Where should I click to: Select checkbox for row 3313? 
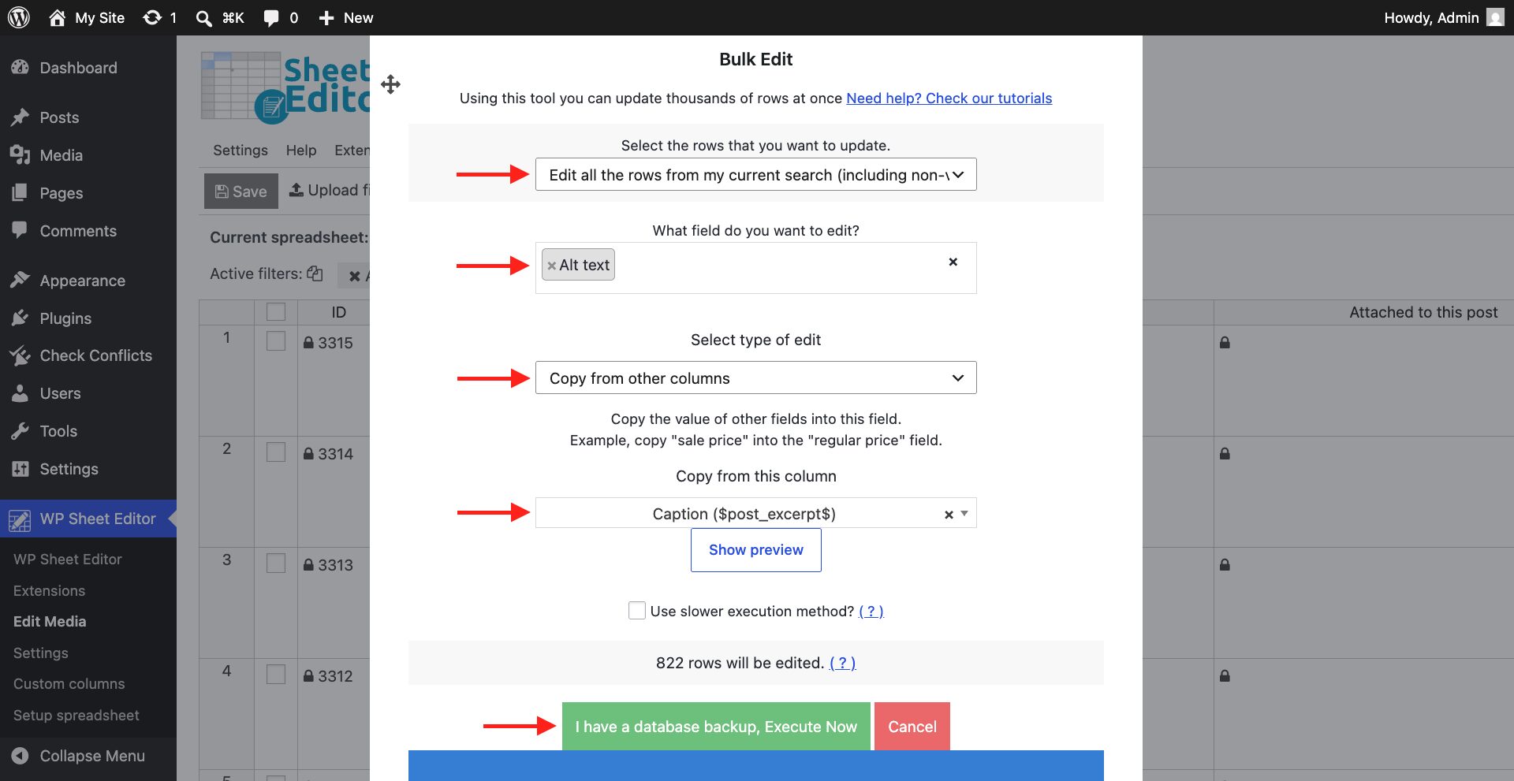pyautogui.click(x=276, y=563)
